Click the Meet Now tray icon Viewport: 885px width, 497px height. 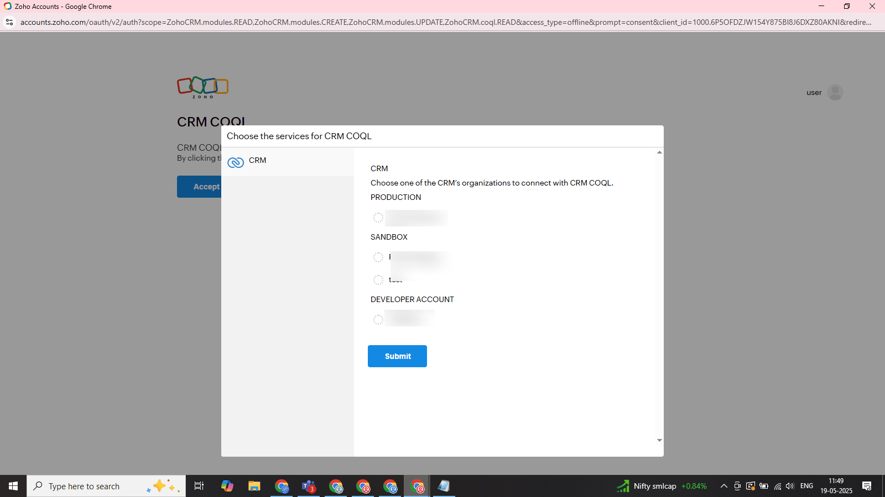[x=737, y=486]
